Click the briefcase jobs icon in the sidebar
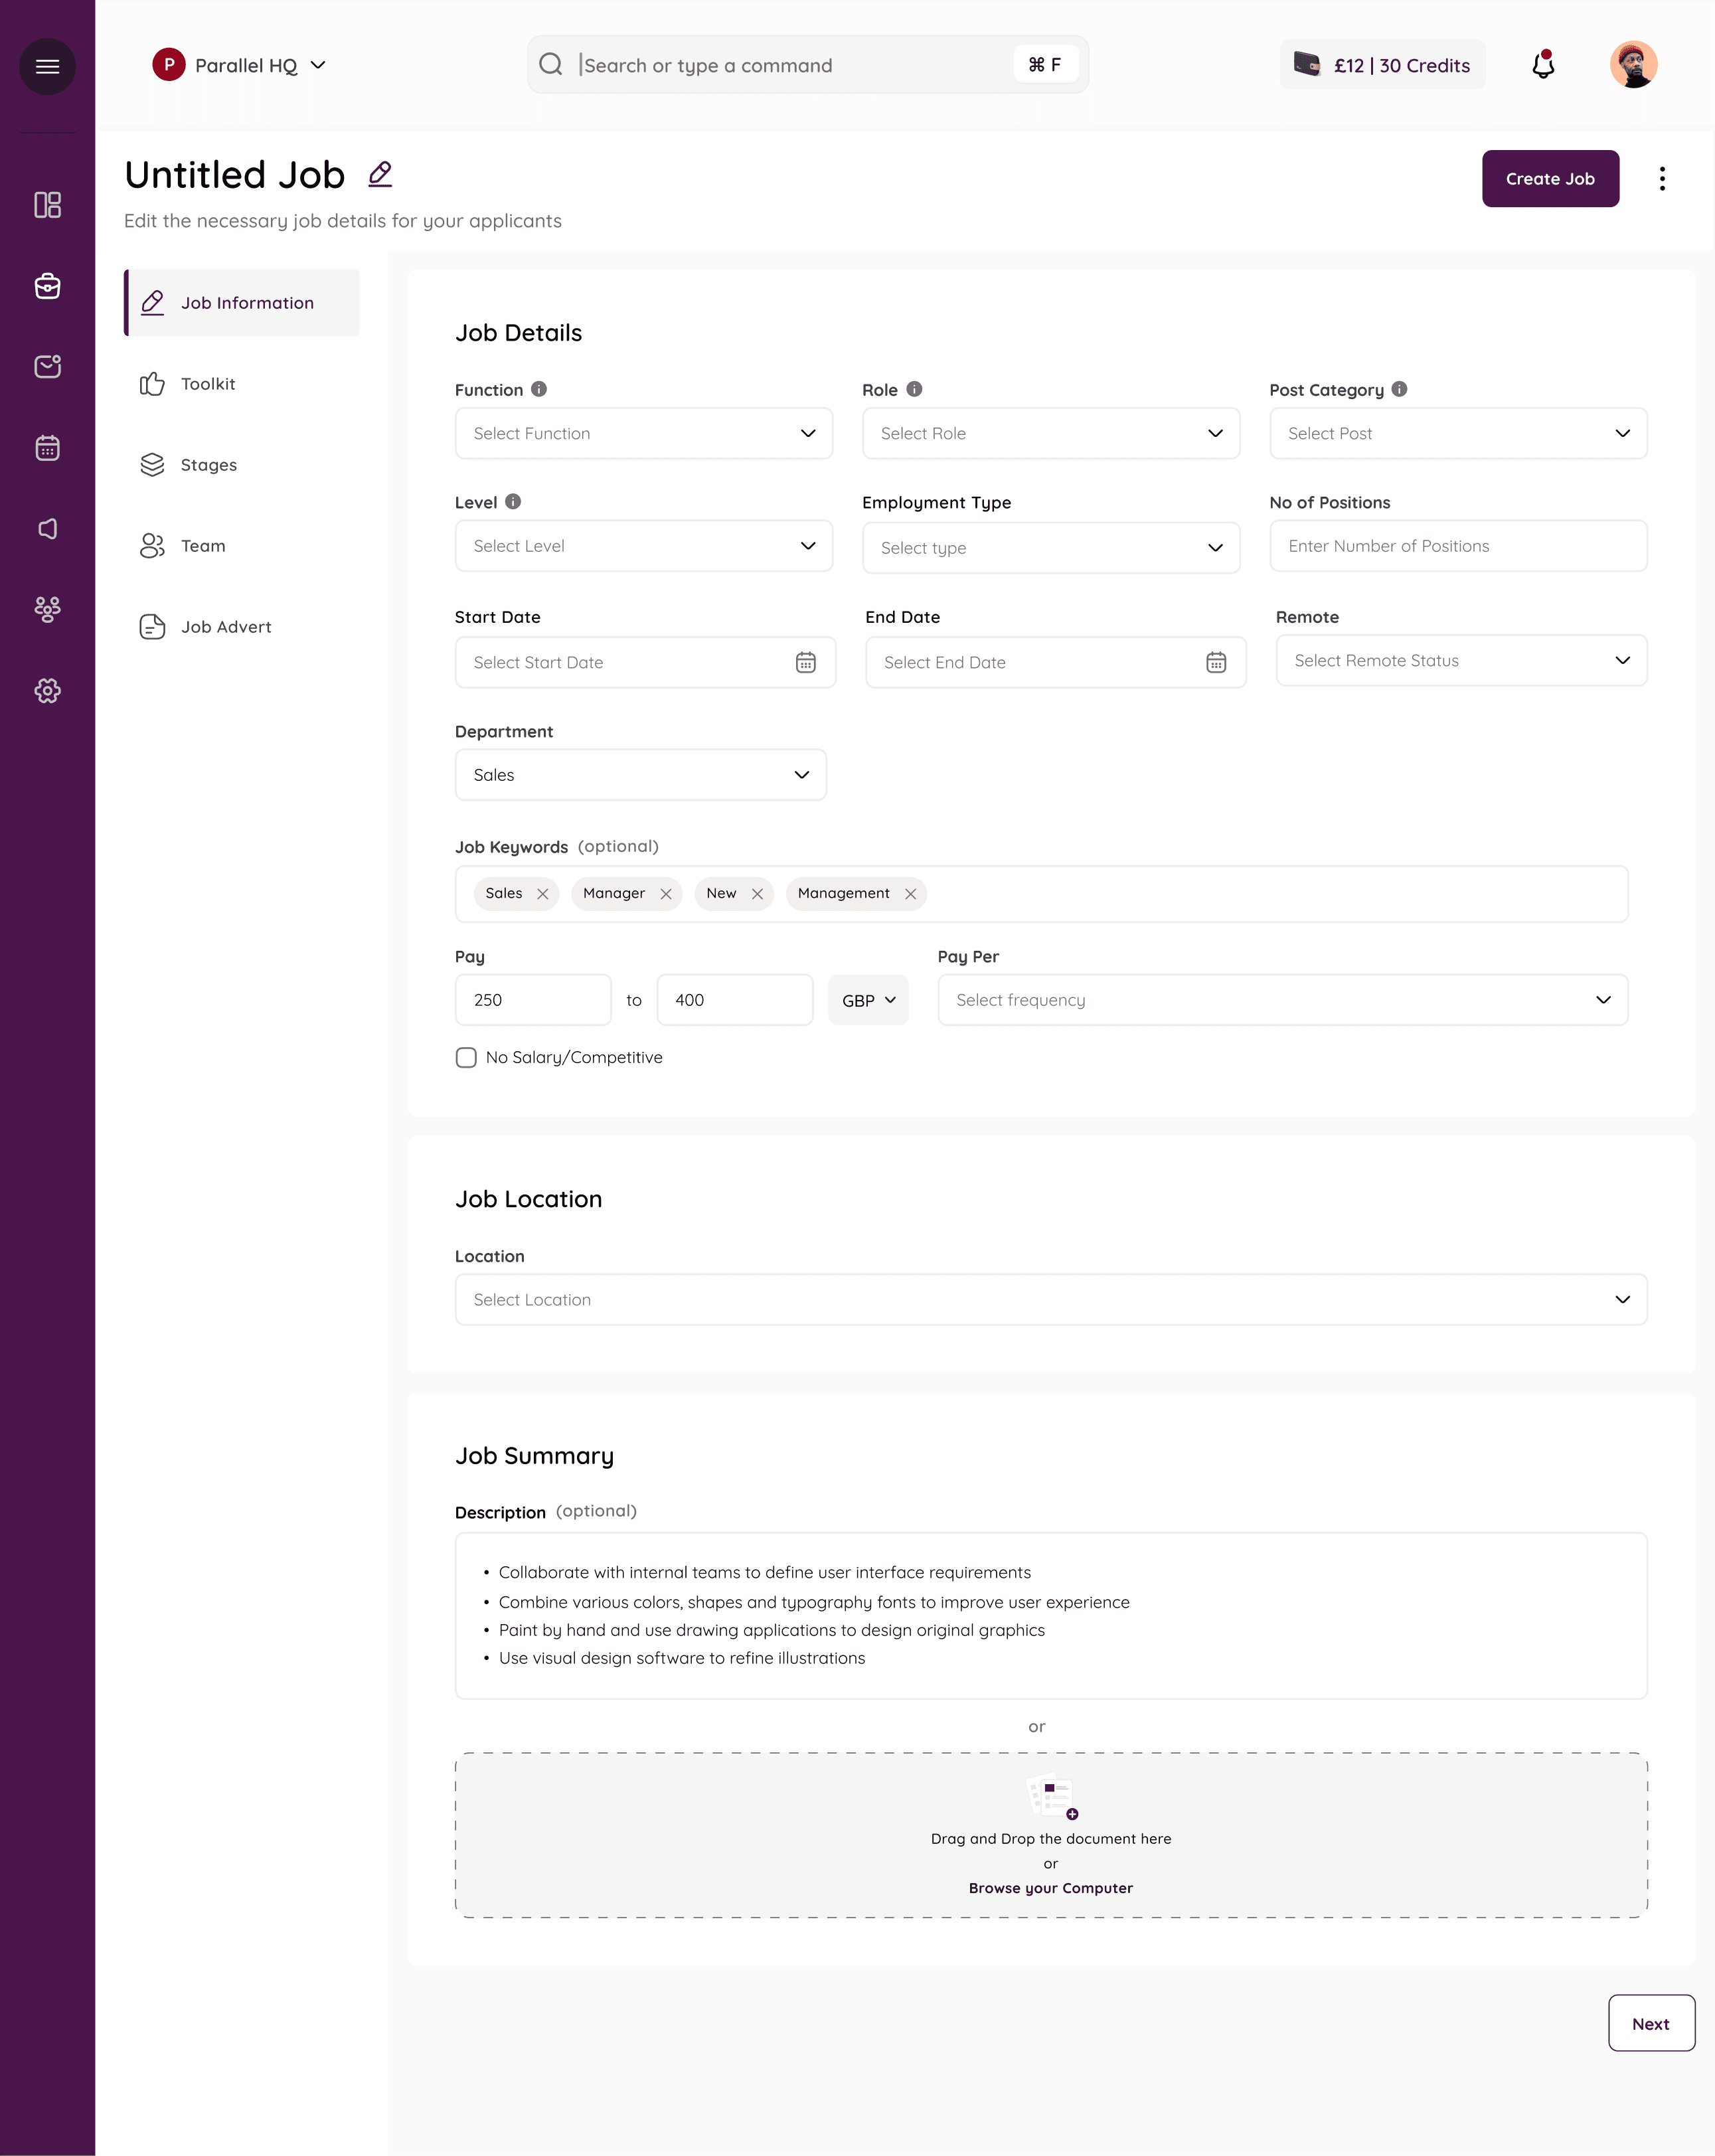The width and height of the screenshot is (1715, 2156). [47, 286]
